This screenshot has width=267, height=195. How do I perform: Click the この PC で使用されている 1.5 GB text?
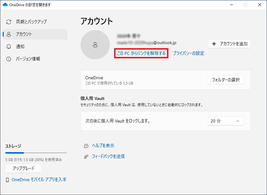coord(109,83)
